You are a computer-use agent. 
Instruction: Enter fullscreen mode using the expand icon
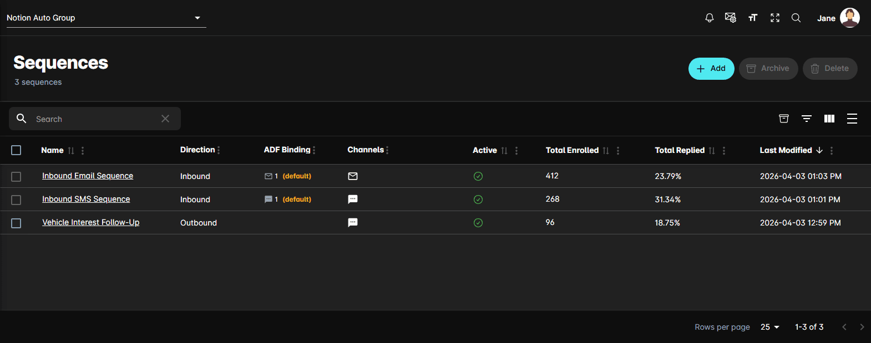pyautogui.click(x=775, y=18)
